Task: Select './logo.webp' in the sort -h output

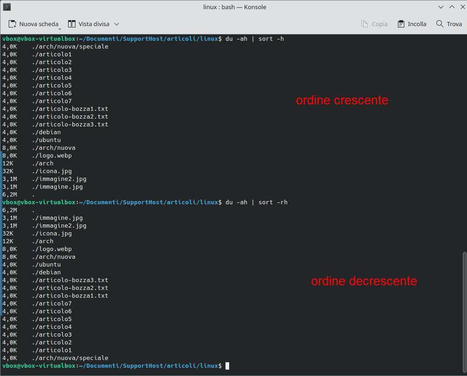Action: (52, 156)
